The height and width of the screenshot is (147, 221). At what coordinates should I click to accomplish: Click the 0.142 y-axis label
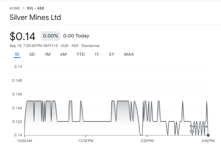point(17,121)
